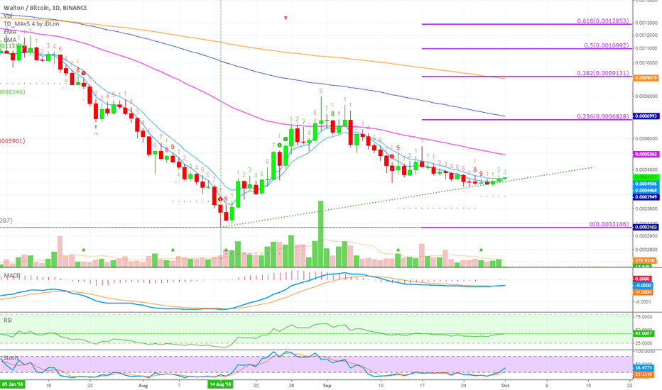Click the Oct label on the time axis
Screen dimensions: 662x390
coord(505,385)
